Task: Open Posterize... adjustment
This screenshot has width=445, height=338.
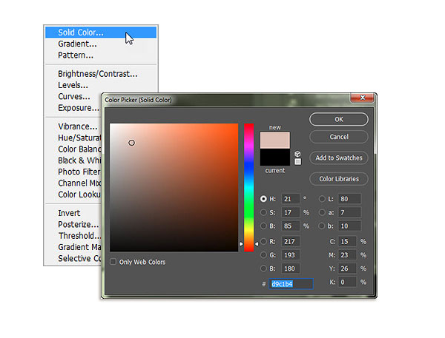Action: click(x=73, y=225)
